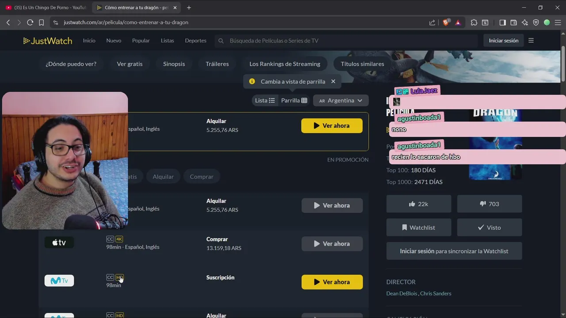Click yellow 'Ver ahora' in the promoted offer
The image size is (566, 318).
coord(332,126)
